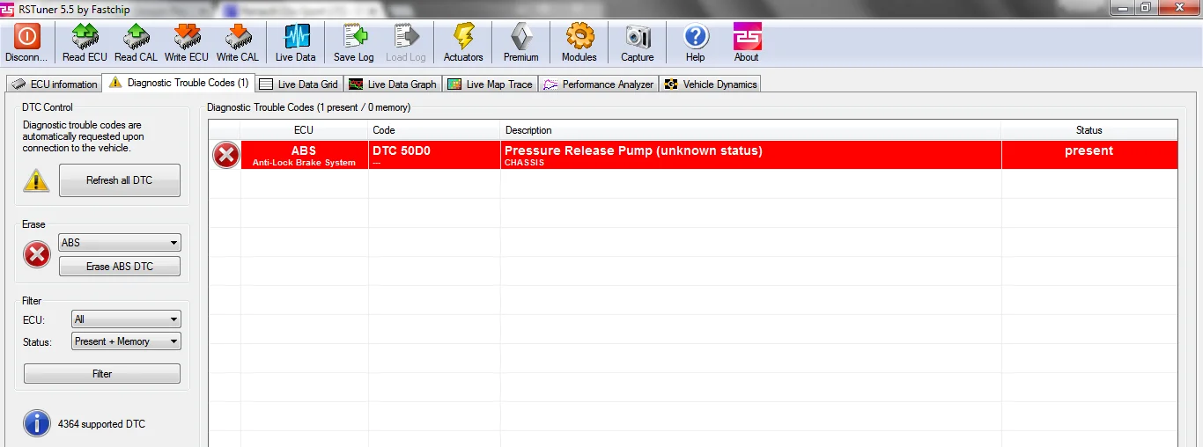Click the Capture camera icon
Image resolution: width=1203 pixels, height=447 pixels.
pos(638,36)
